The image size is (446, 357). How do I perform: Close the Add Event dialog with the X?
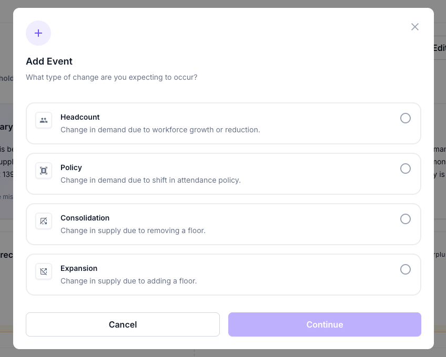(x=415, y=27)
